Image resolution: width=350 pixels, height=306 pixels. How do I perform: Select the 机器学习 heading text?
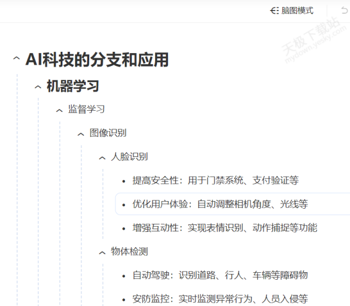73,86
